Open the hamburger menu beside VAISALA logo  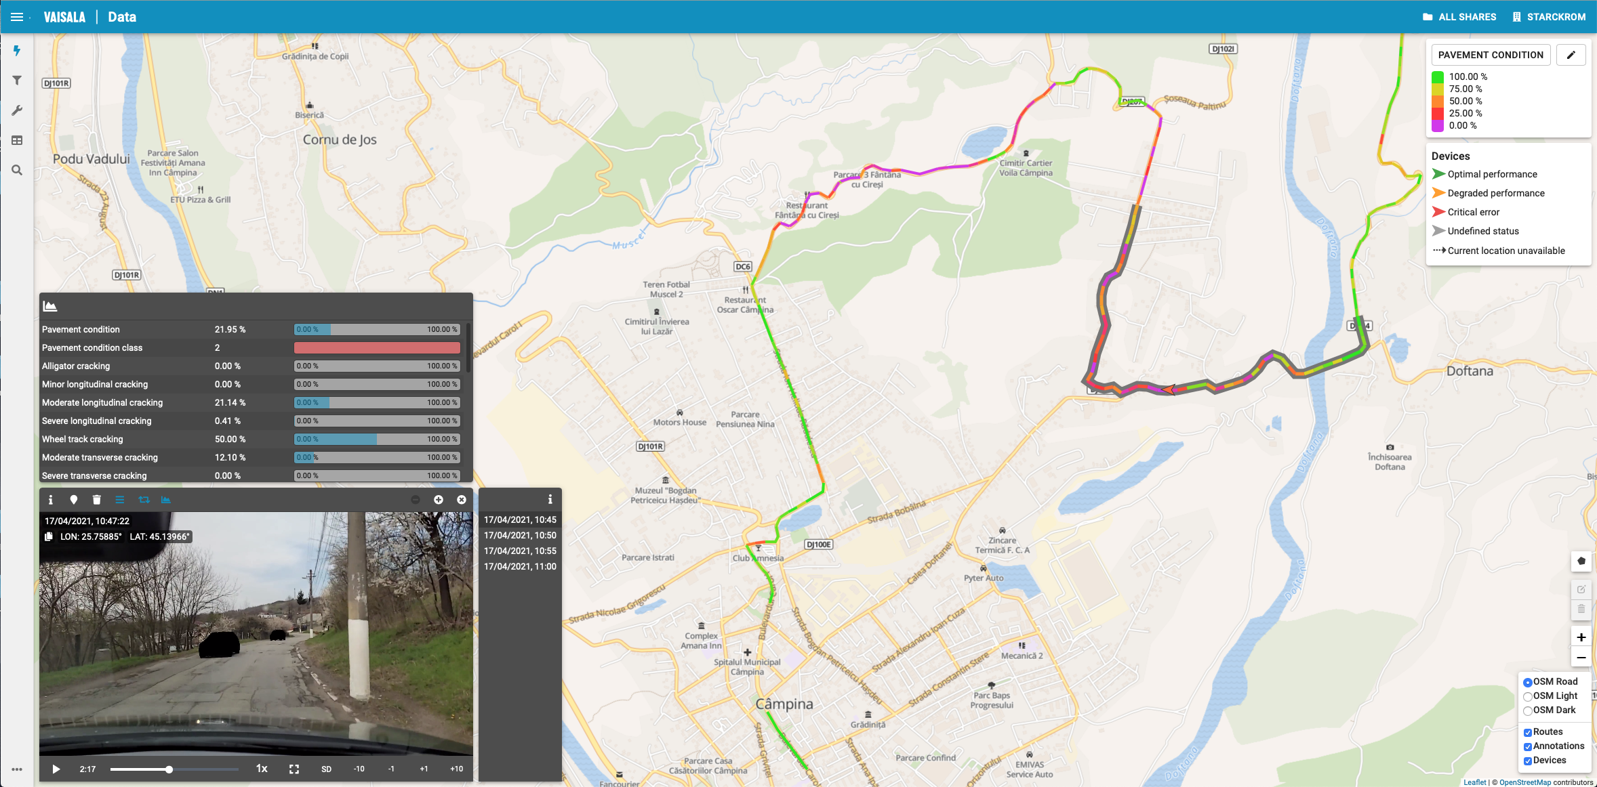17,17
